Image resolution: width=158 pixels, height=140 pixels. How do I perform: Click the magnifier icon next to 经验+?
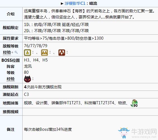point(16,52)
